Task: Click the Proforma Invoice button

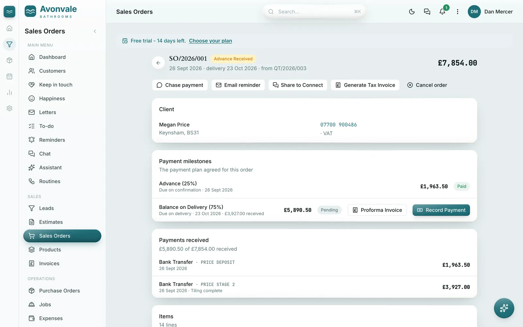Action: (x=377, y=210)
